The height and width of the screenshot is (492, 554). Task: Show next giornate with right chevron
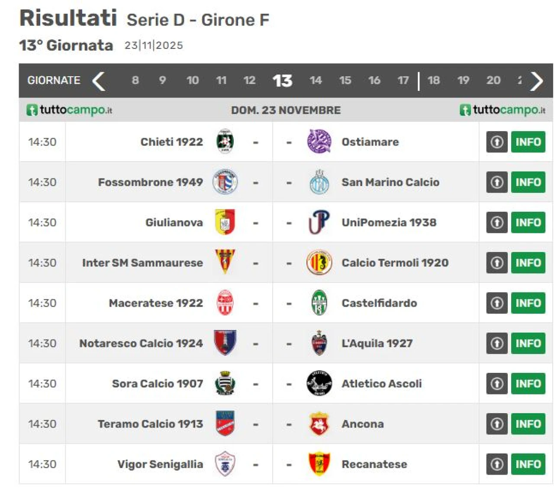click(537, 81)
